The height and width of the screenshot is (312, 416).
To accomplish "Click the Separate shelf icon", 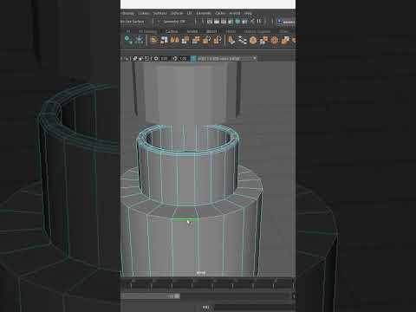I will pyautogui.click(x=164, y=40).
